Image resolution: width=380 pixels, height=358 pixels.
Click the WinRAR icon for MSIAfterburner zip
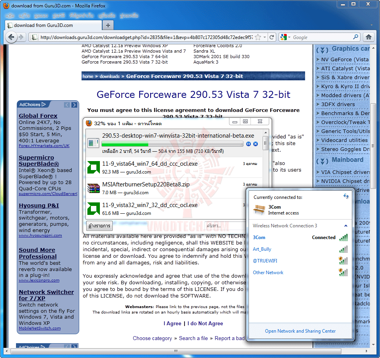pos(94,188)
